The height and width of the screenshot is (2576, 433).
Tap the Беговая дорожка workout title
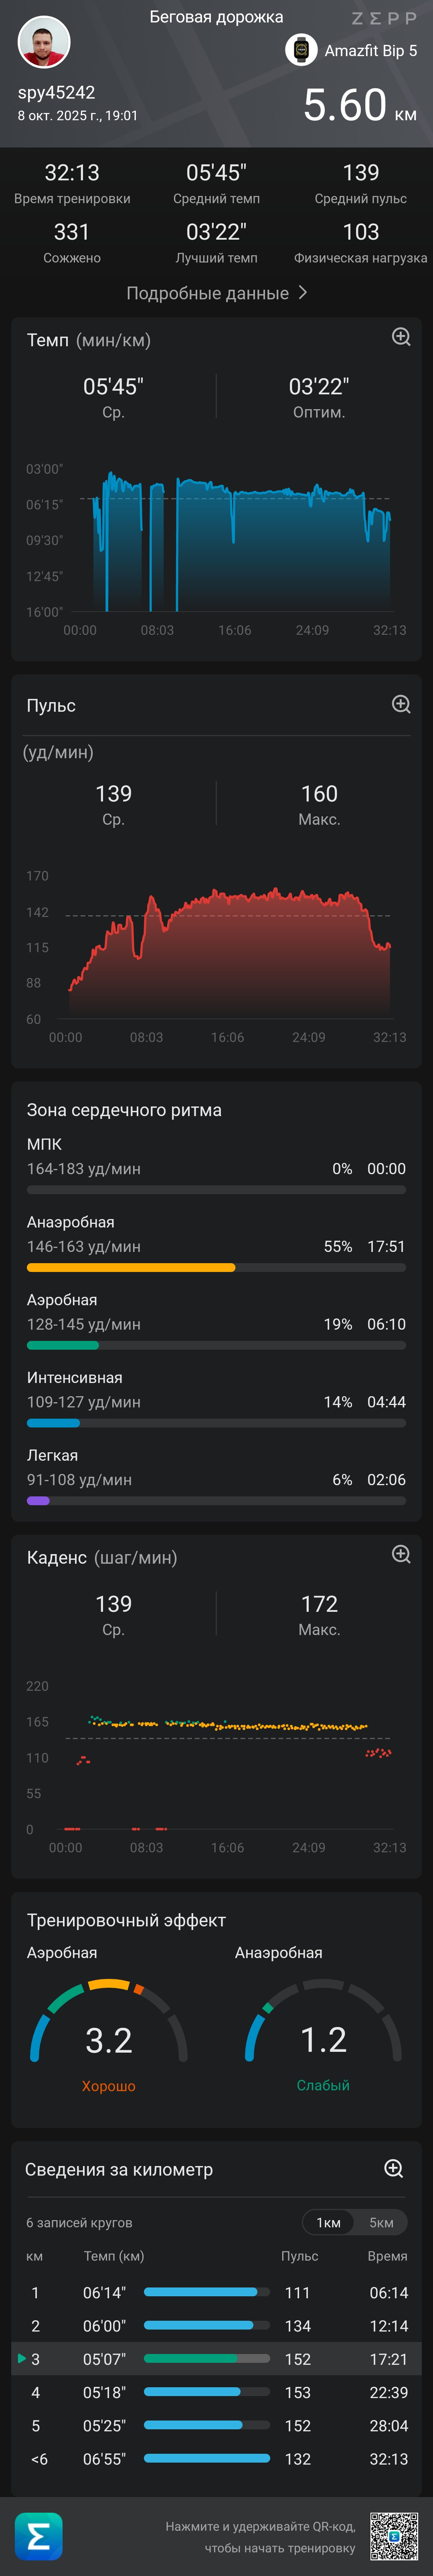[216, 17]
